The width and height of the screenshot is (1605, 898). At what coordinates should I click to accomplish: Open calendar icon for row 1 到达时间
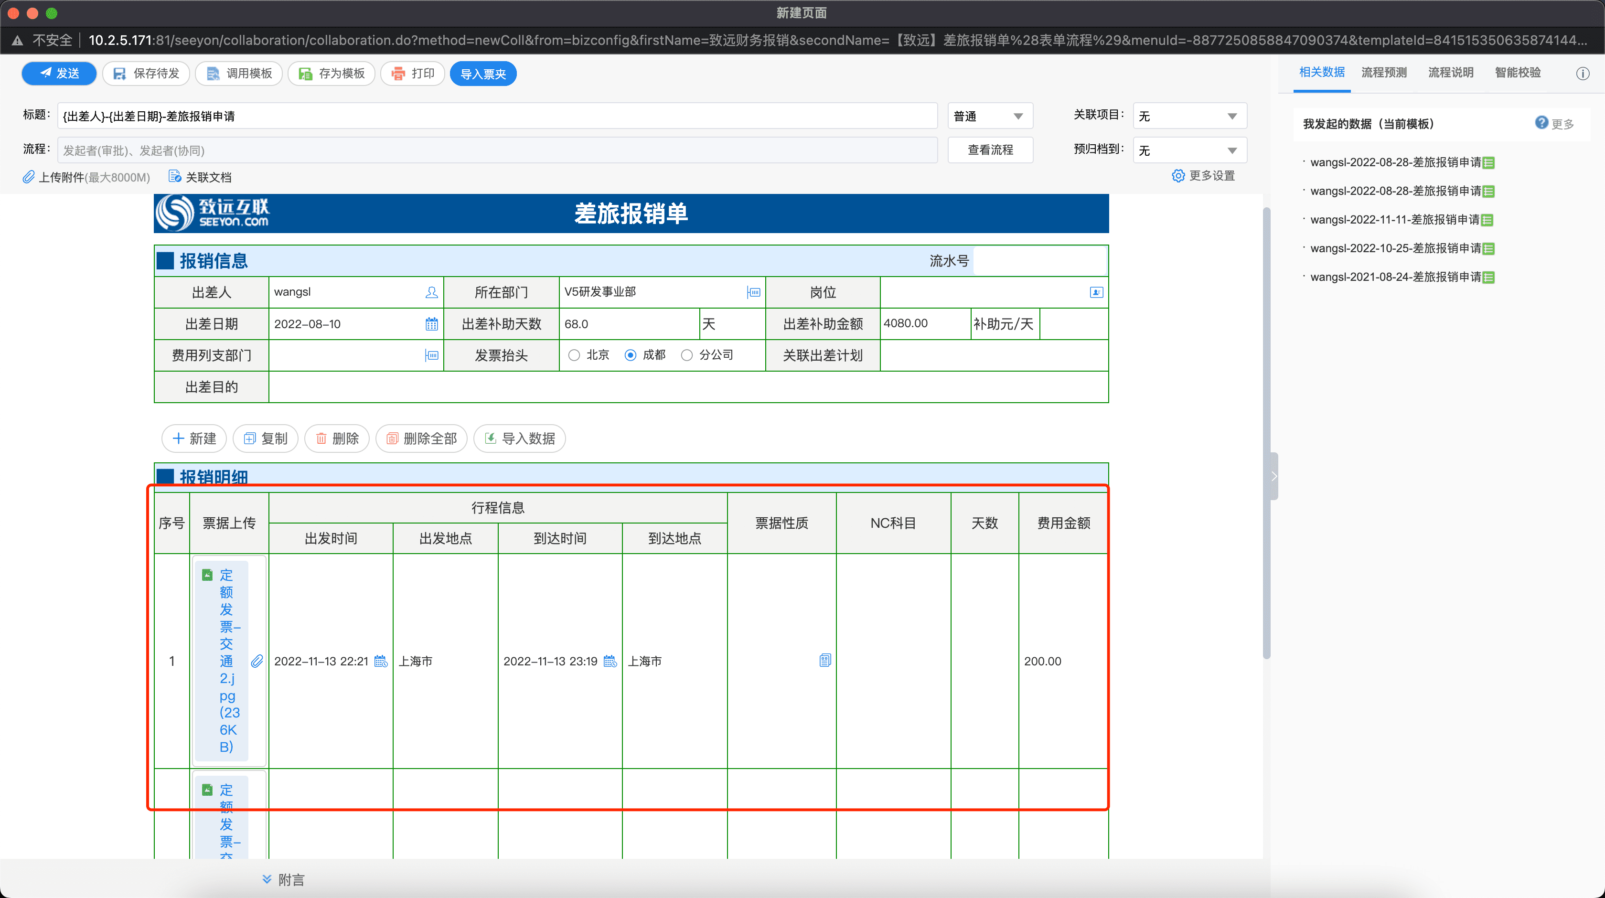point(610,661)
